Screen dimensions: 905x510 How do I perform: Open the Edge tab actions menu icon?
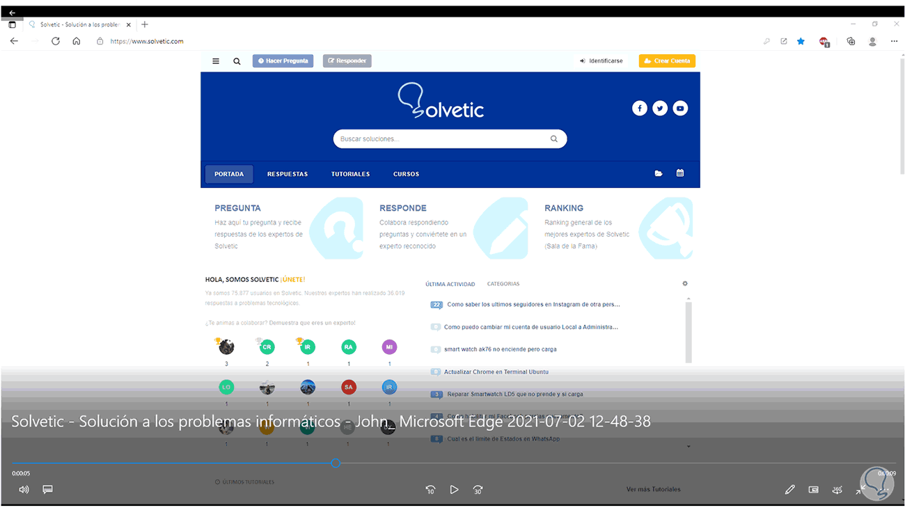click(12, 24)
